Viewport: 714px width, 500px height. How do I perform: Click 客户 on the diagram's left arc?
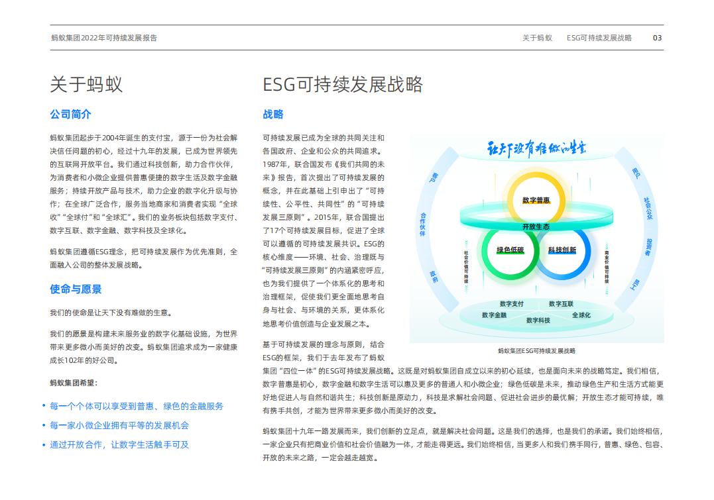tap(434, 177)
